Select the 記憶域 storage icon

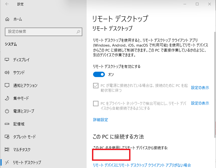pyautogui.click(x=7, y=124)
